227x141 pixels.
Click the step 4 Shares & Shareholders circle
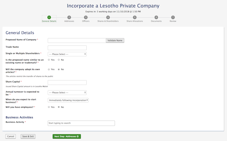pos(108,17)
